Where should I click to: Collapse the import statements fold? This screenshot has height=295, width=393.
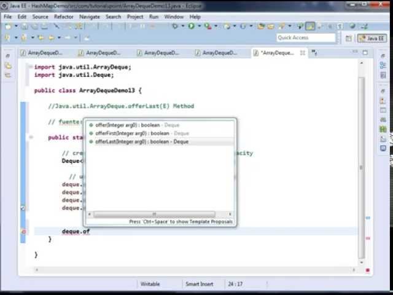click(30, 66)
